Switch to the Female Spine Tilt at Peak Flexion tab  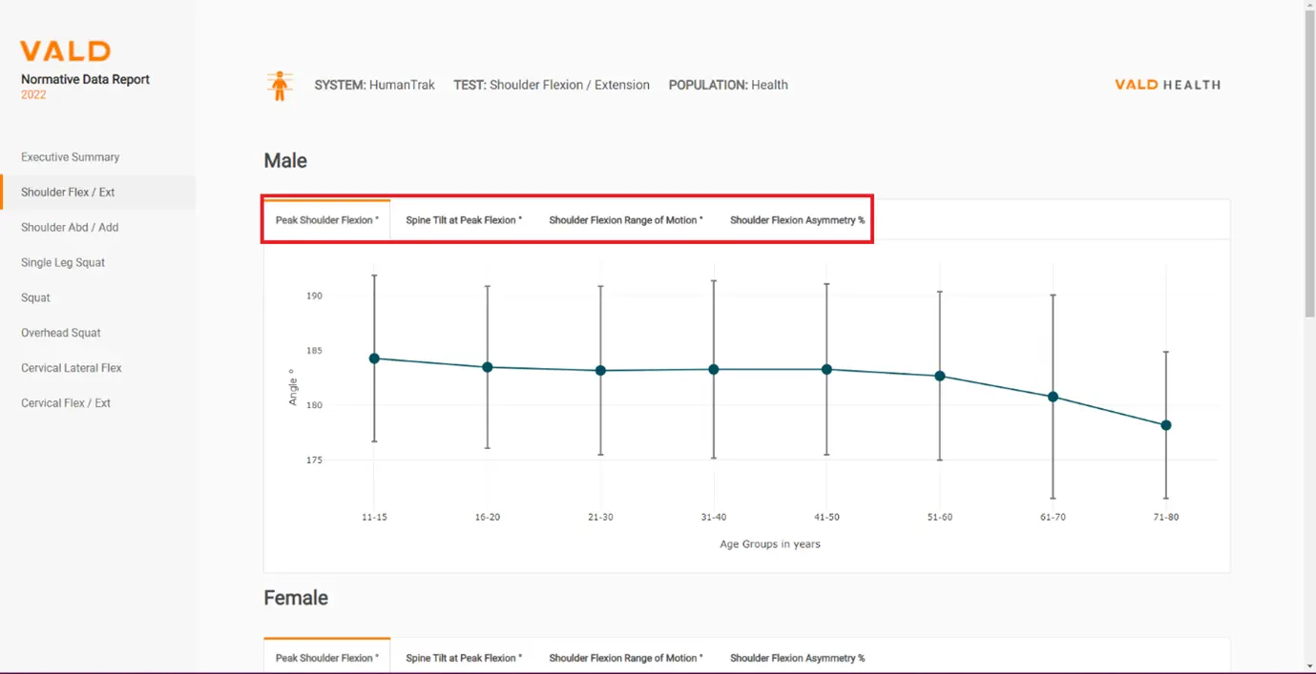(x=464, y=658)
